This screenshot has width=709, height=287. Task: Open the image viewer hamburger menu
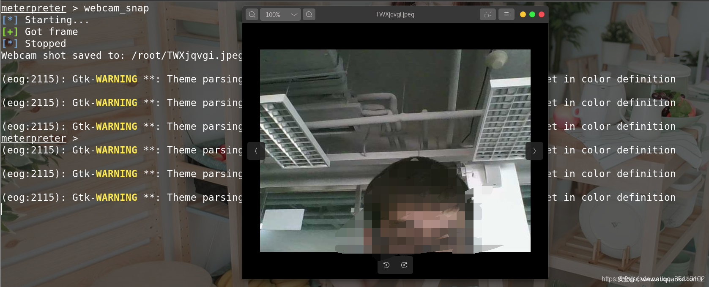pyautogui.click(x=506, y=14)
